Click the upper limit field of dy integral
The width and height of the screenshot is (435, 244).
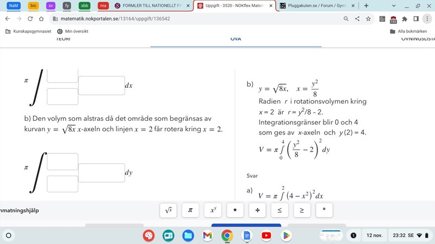click(63, 161)
